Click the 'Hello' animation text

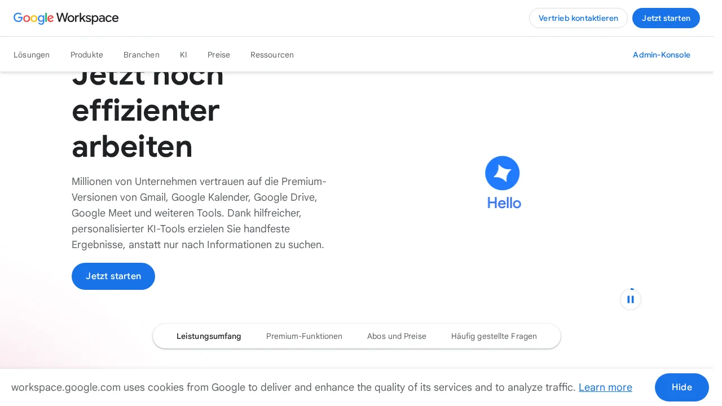[x=504, y=203]
